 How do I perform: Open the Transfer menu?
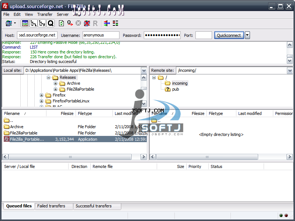pyautogui.click(x=45, y=14)
